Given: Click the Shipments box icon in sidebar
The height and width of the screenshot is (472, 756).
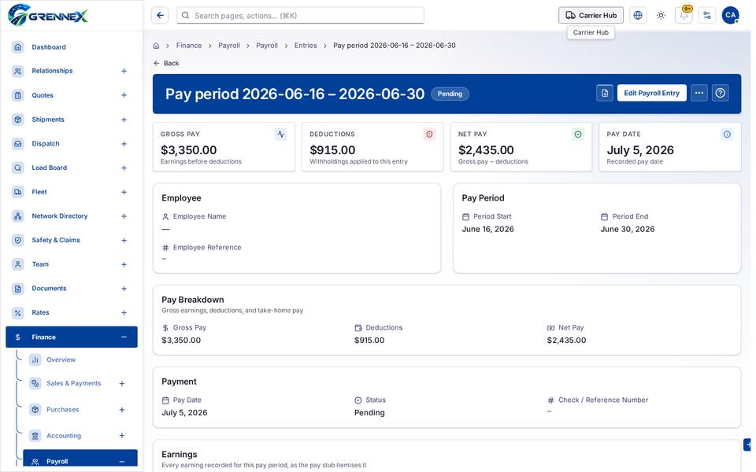Looking at the screenshot, I should 18,120.
